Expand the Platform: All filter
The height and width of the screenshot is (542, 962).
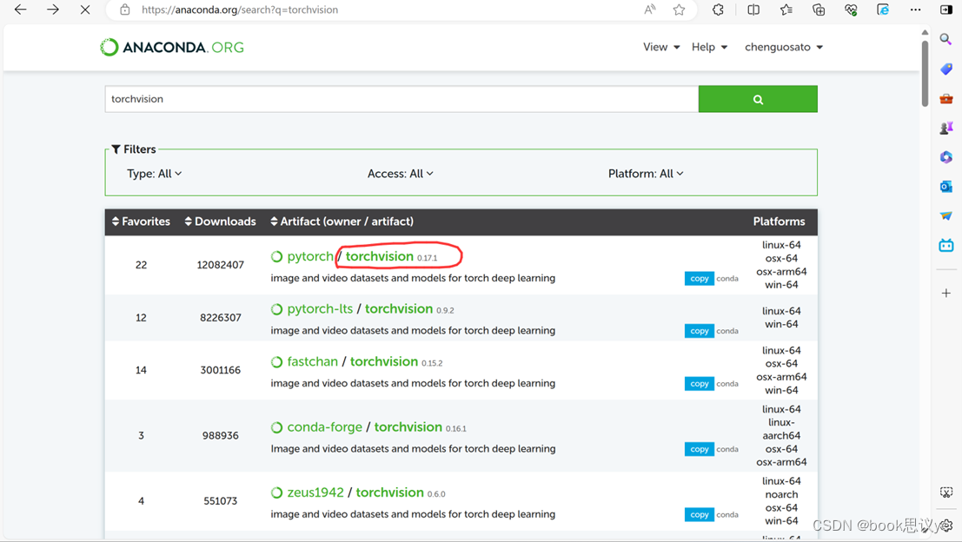pyautogui.click(x=646, y=174)
